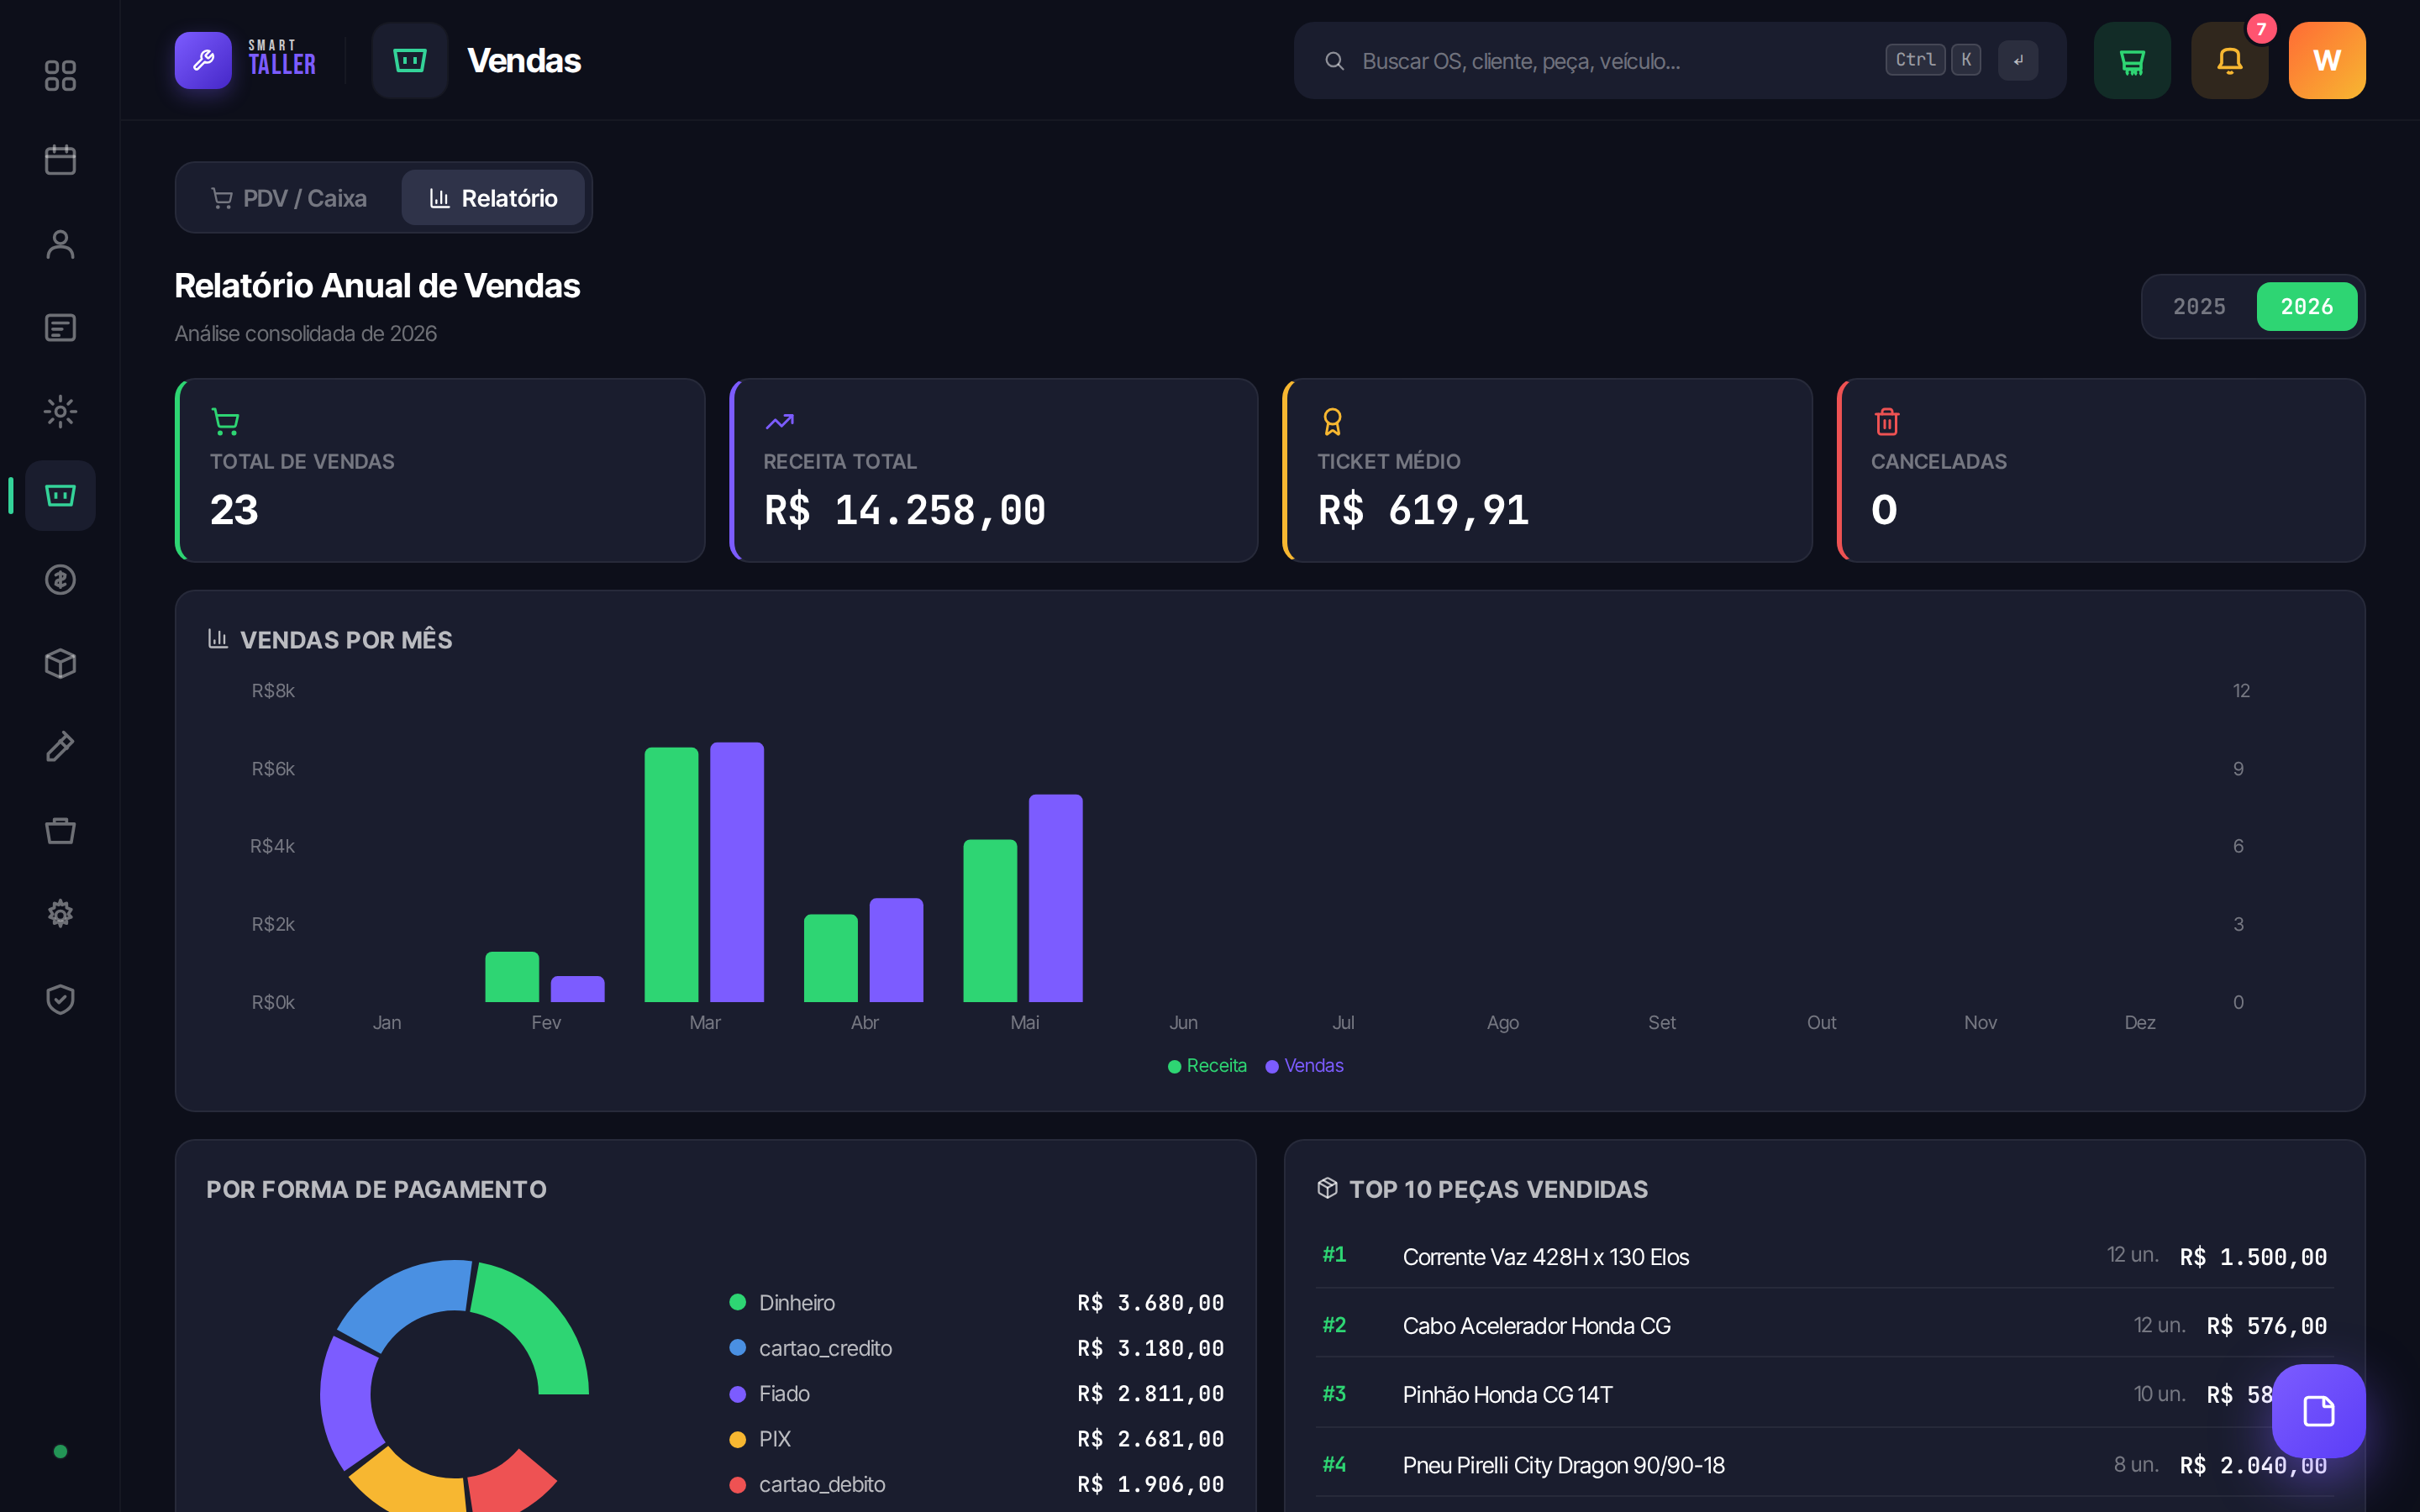Click the Top 10 Peças Vendidas heading
Image resolution: width=2420 pixels, height=1512 pixels.
pos(1498,1189)
